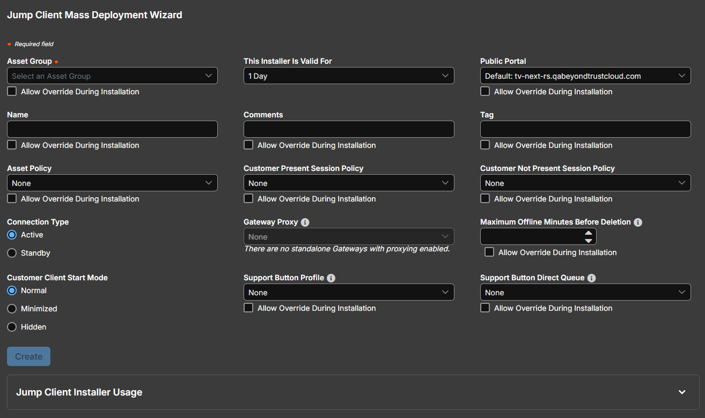The image size is (705, 418).
Task: Click the Support Button Profile info icon
Action: tap(331, 278)
